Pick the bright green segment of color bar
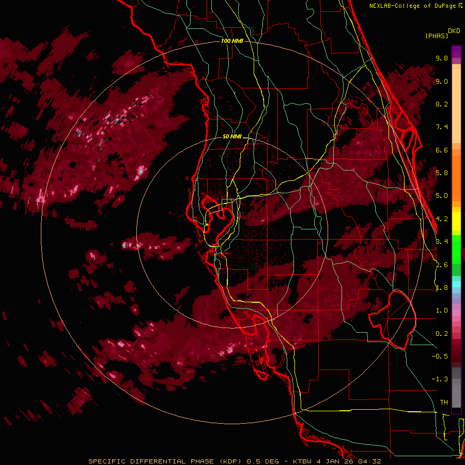The image size is (465, 465). click(x=456, y=249)
